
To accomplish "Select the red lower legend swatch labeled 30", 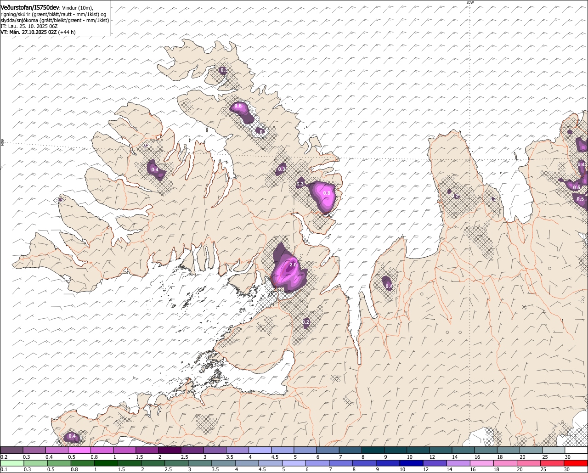I will [x=576, y=463].
